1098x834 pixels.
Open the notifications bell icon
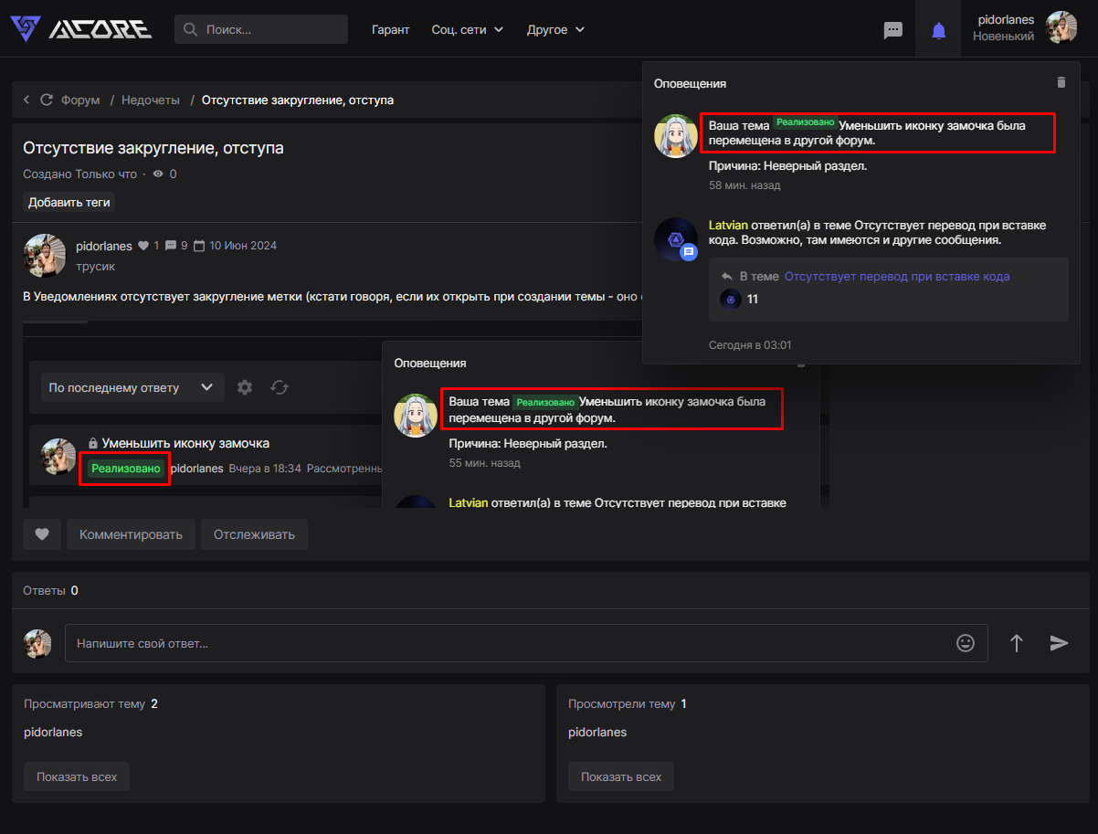(938, 30)
